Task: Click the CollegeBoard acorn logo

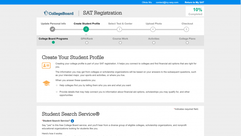Action: (x=47, y=13)
